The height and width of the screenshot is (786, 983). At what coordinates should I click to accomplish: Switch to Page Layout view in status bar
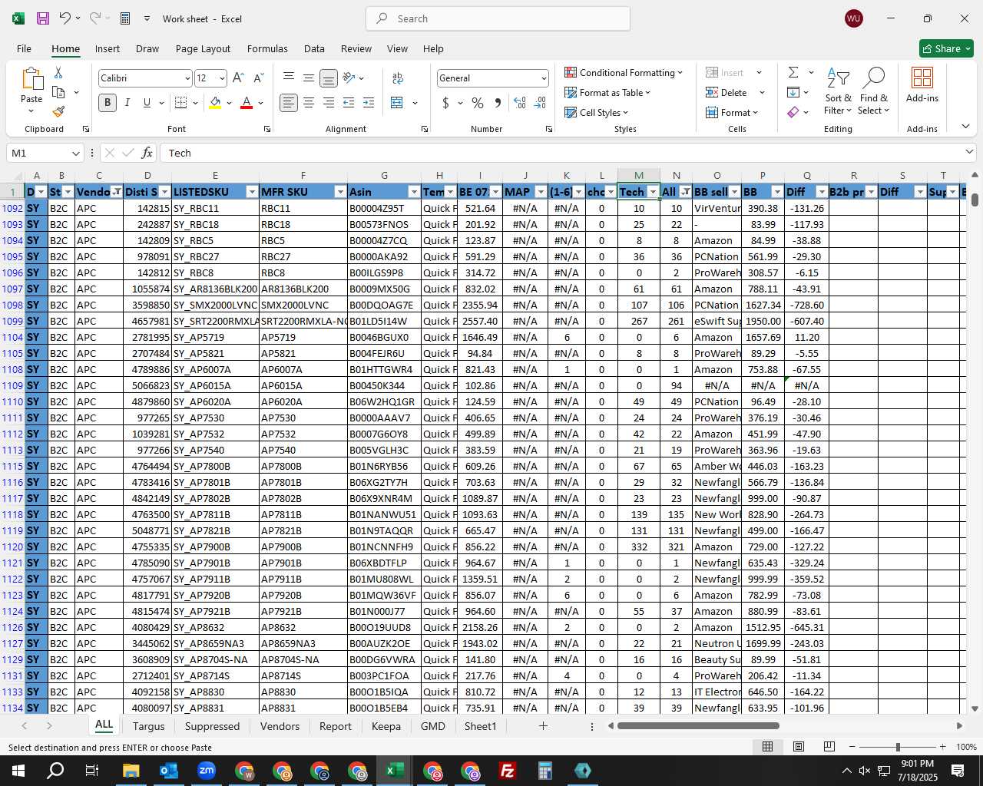coord(799,747)
